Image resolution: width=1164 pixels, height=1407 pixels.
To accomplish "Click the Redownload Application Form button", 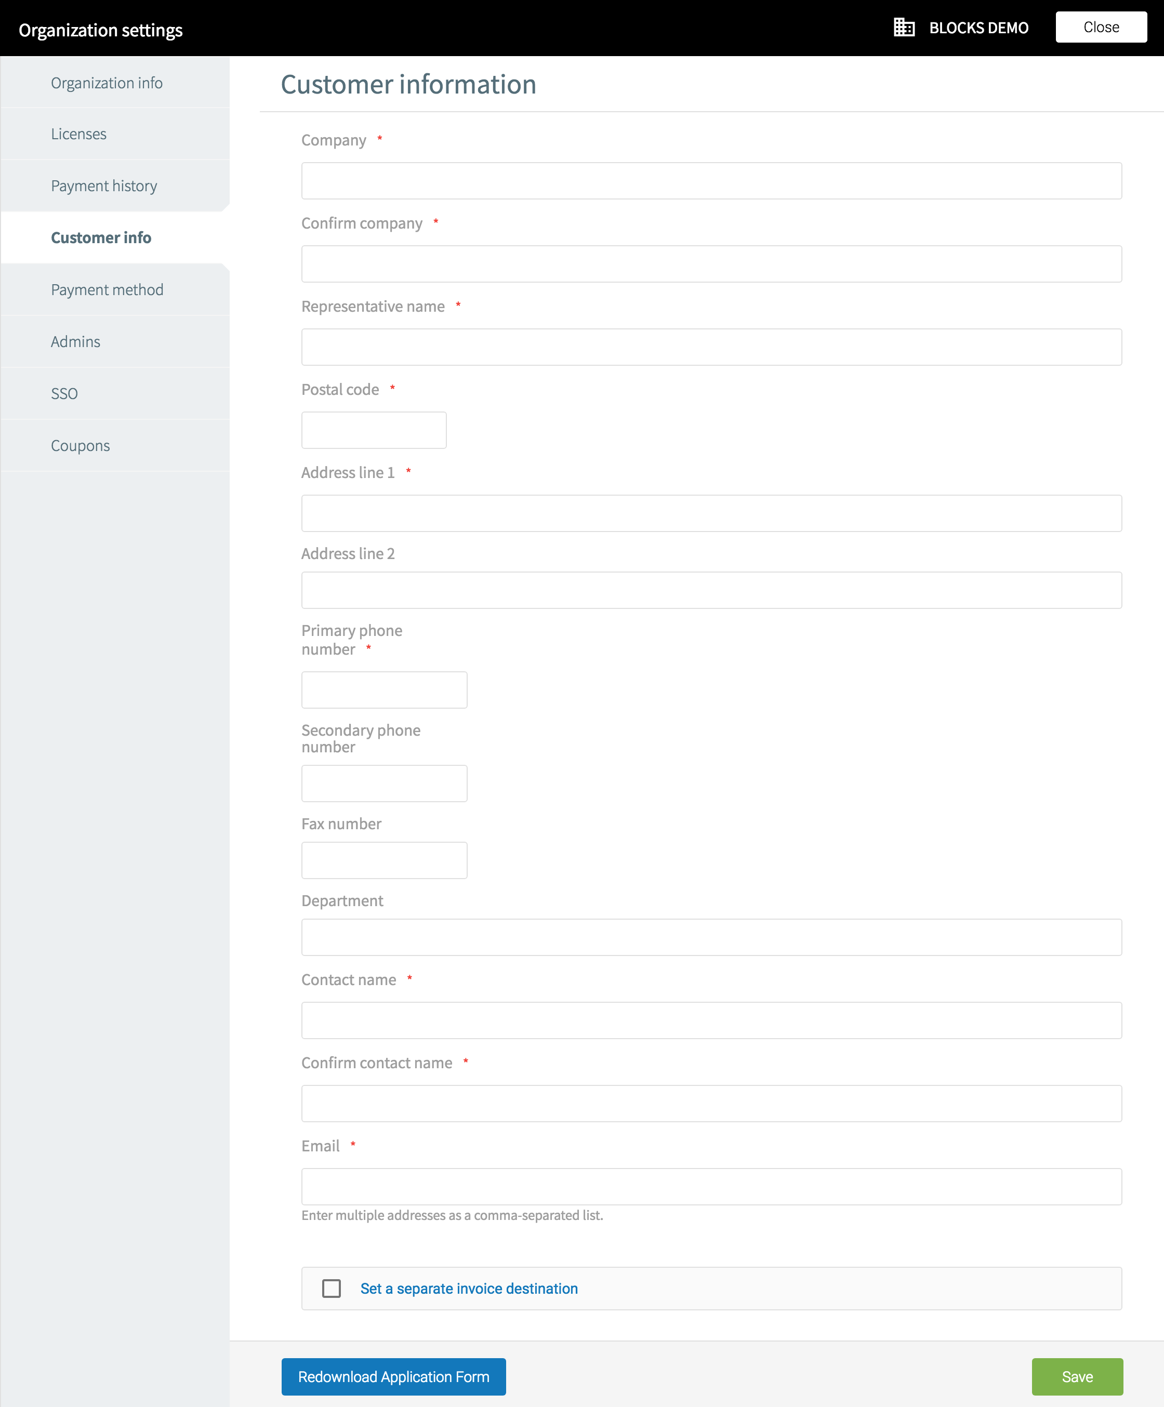I will [x=394, y=1375].
